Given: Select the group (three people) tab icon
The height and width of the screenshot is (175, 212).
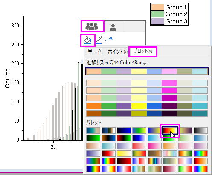Looking at the screenshot, I should point(92,26).
